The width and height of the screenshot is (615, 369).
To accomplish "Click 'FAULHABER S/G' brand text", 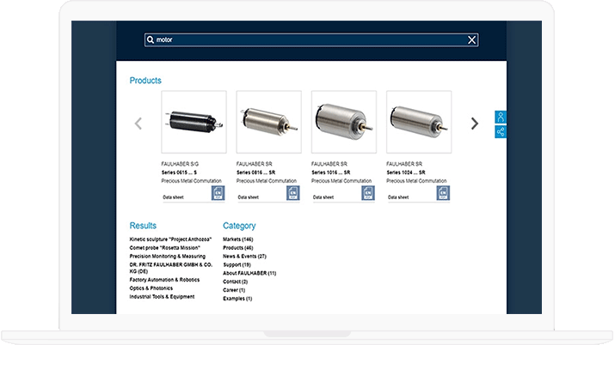I will point(180,164).
